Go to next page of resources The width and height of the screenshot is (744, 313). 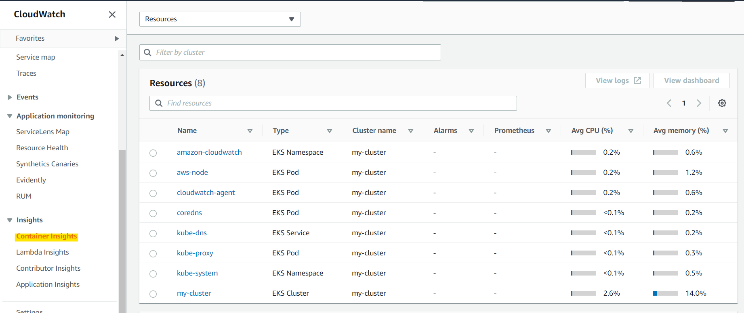(699, 103)
